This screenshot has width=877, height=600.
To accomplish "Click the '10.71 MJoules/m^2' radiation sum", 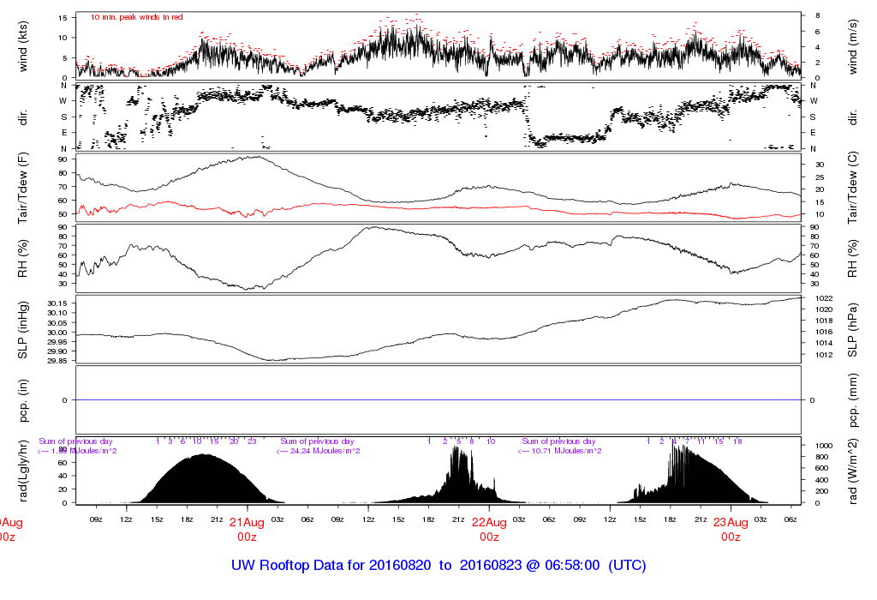I will click(x=567, y=451).
